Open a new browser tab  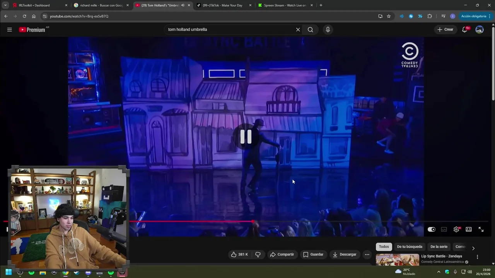point(321,5)
